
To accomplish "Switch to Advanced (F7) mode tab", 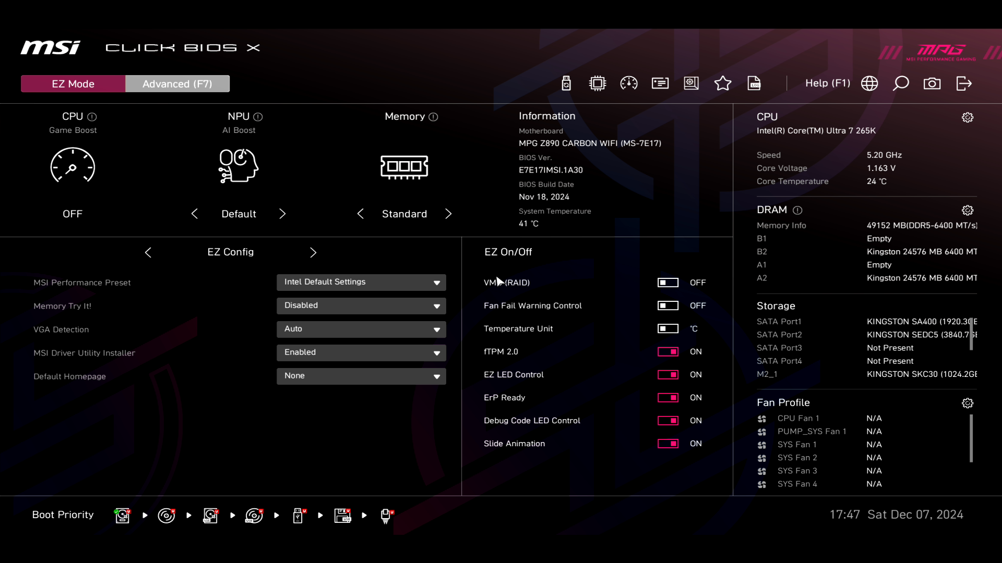I will [x=177, y=84].
